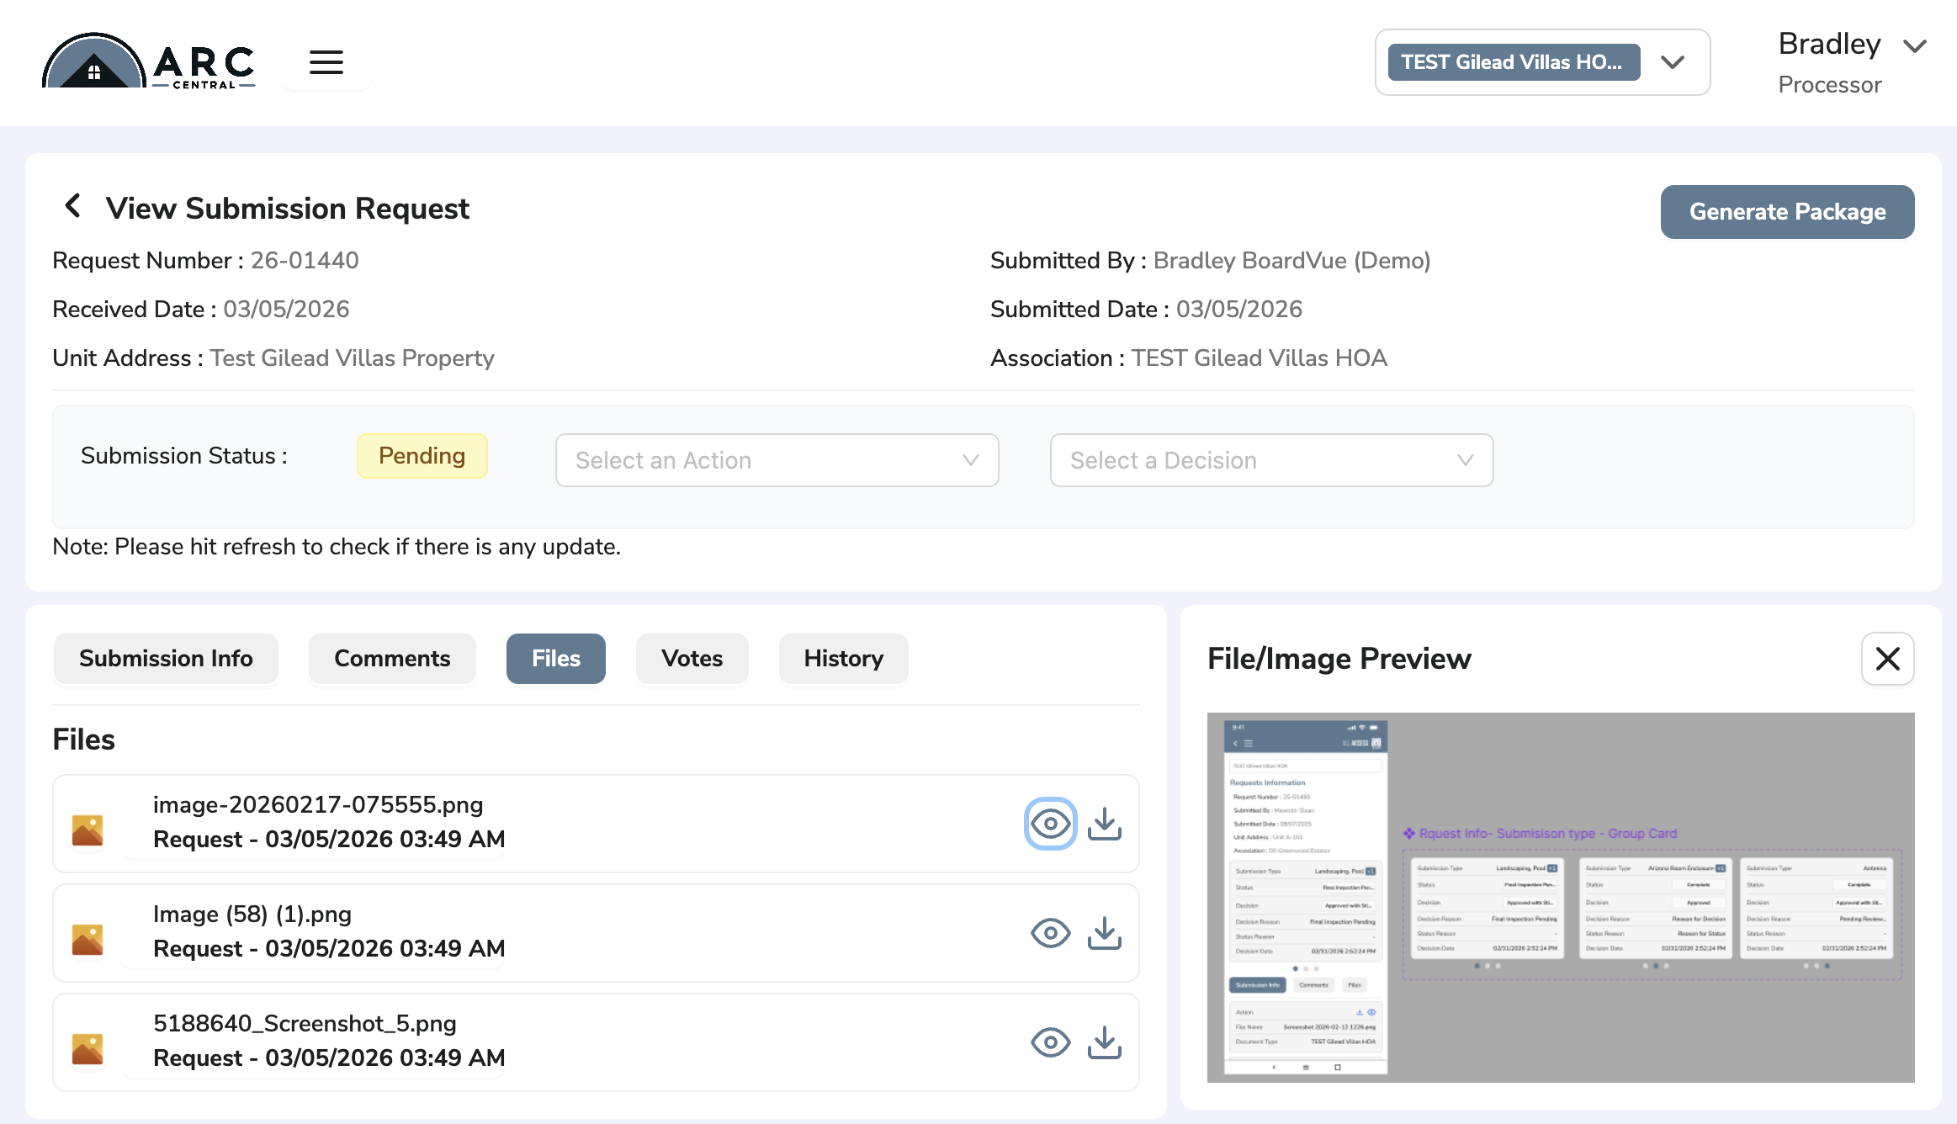Go back using the left arrow icon

(x=73, y=205)
